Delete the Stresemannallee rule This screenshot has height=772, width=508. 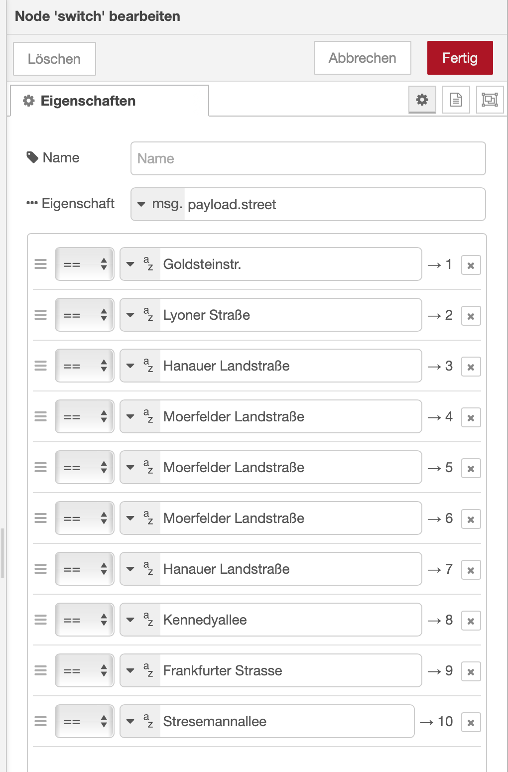471,722
